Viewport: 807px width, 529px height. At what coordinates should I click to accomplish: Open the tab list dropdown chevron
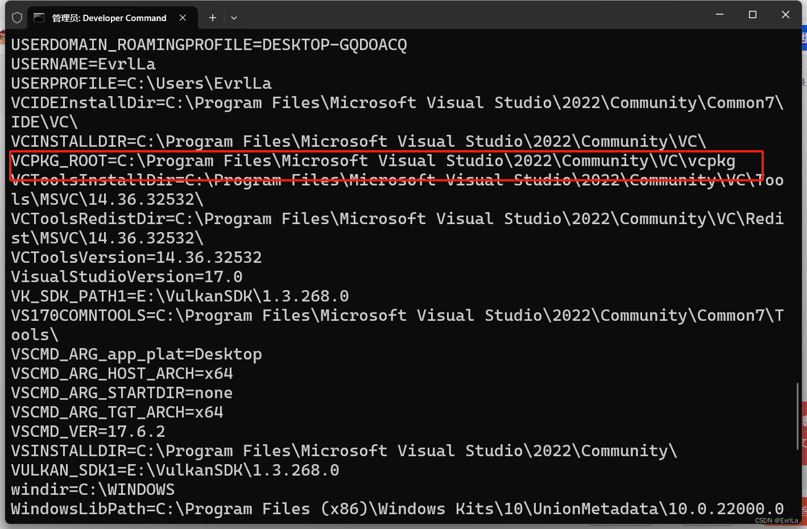(234, 18)
